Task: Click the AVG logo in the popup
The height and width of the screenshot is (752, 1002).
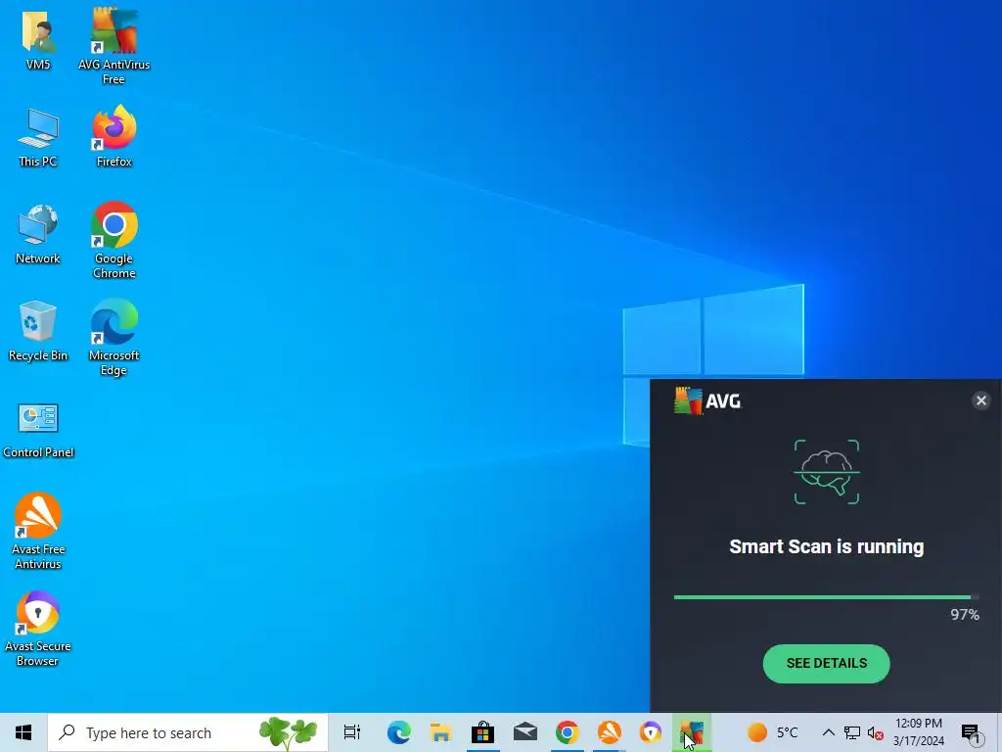Action: click(707, 400)
